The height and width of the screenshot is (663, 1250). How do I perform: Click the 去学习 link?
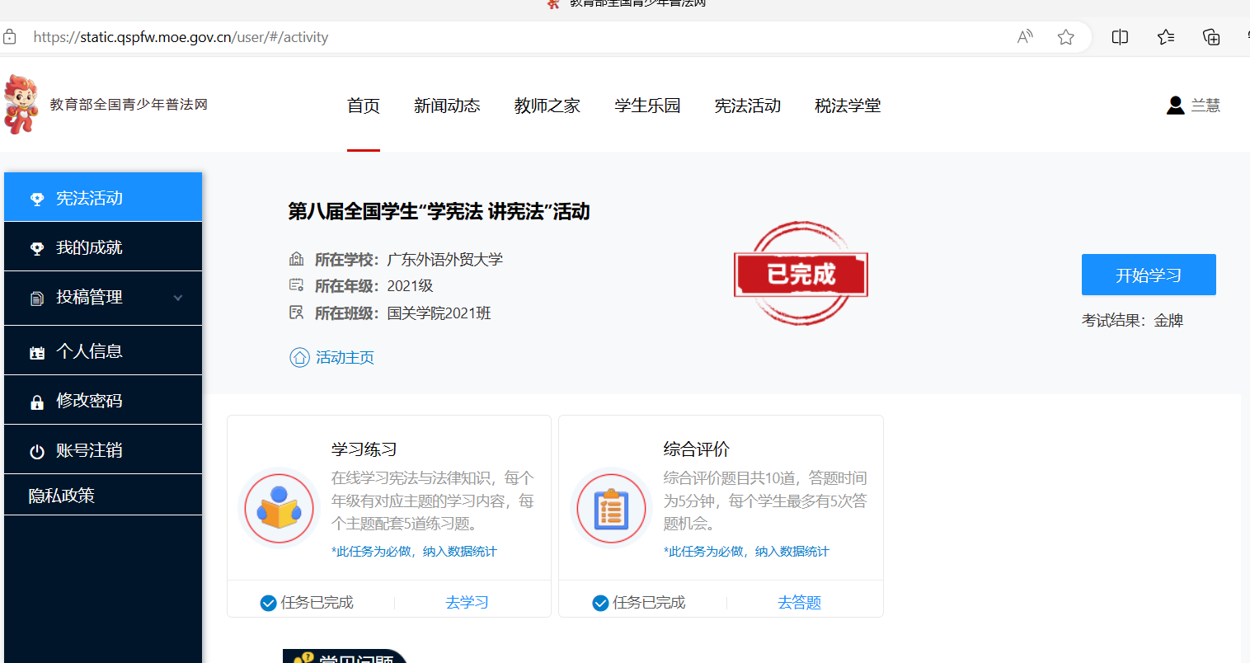coord(468,603)
